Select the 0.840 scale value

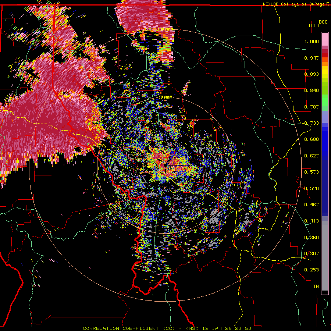[312, 90]
